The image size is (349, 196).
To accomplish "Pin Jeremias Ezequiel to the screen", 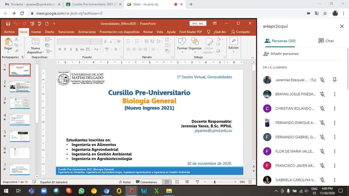I will 335,80.
